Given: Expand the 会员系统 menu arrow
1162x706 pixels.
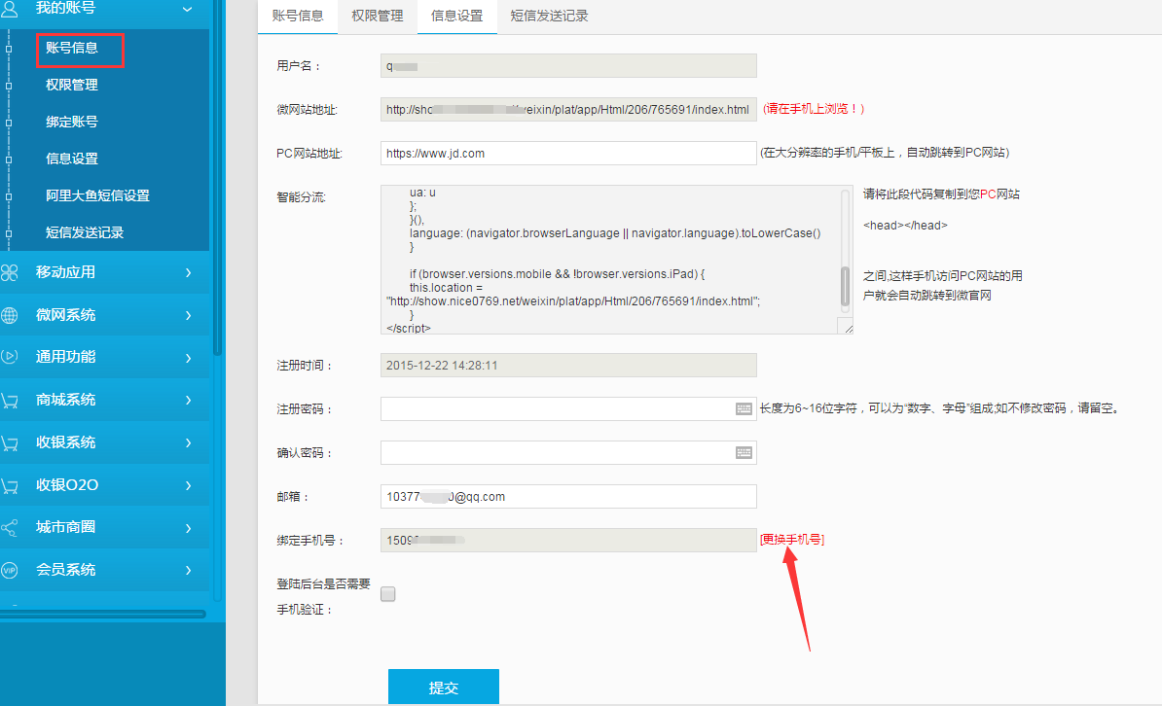Looking at the screenshot, I should coord(188,571).
